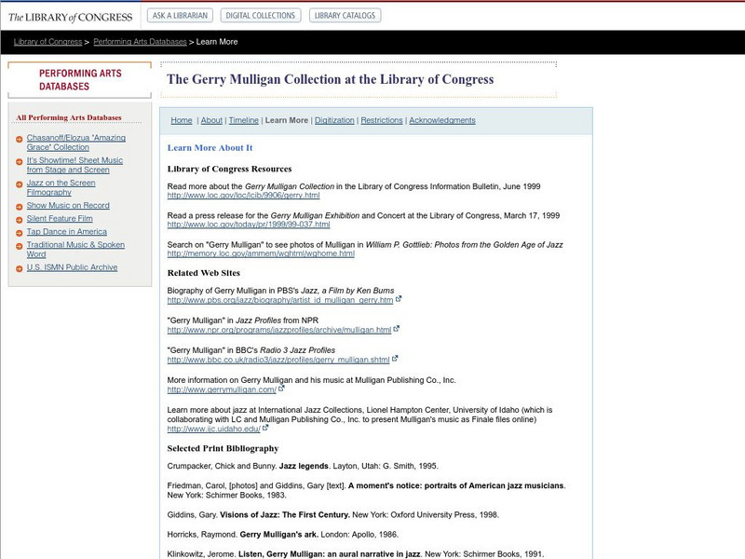Open the www.gerrymulligan.com link
The height and width of the screenshot is (559, 745).
[222, 389]
